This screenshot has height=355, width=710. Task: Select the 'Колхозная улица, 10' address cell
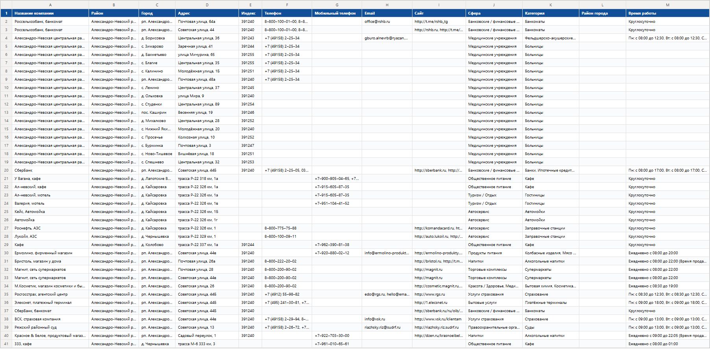pos(207,137)
